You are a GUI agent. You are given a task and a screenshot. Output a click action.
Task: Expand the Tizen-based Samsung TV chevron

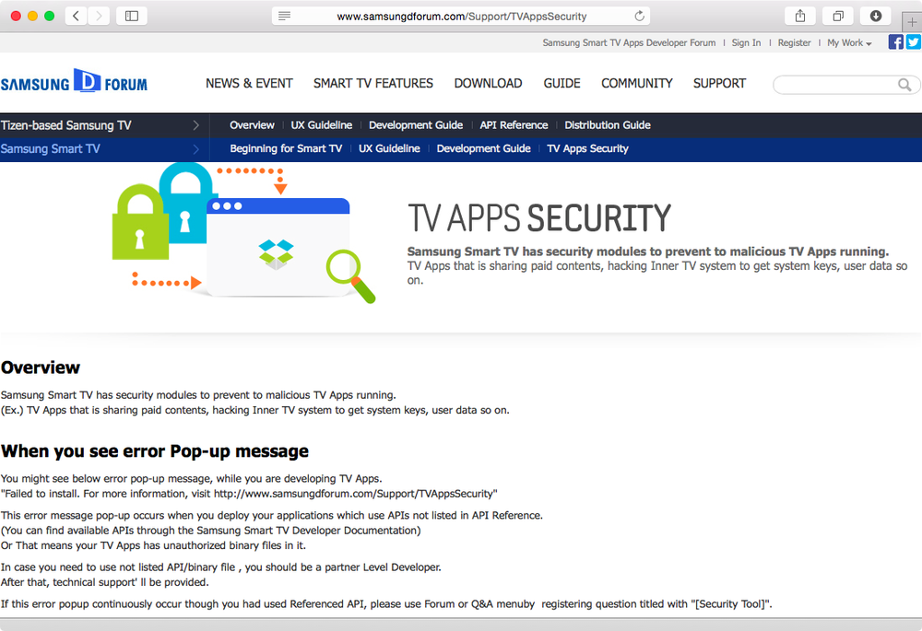[195, 125]
